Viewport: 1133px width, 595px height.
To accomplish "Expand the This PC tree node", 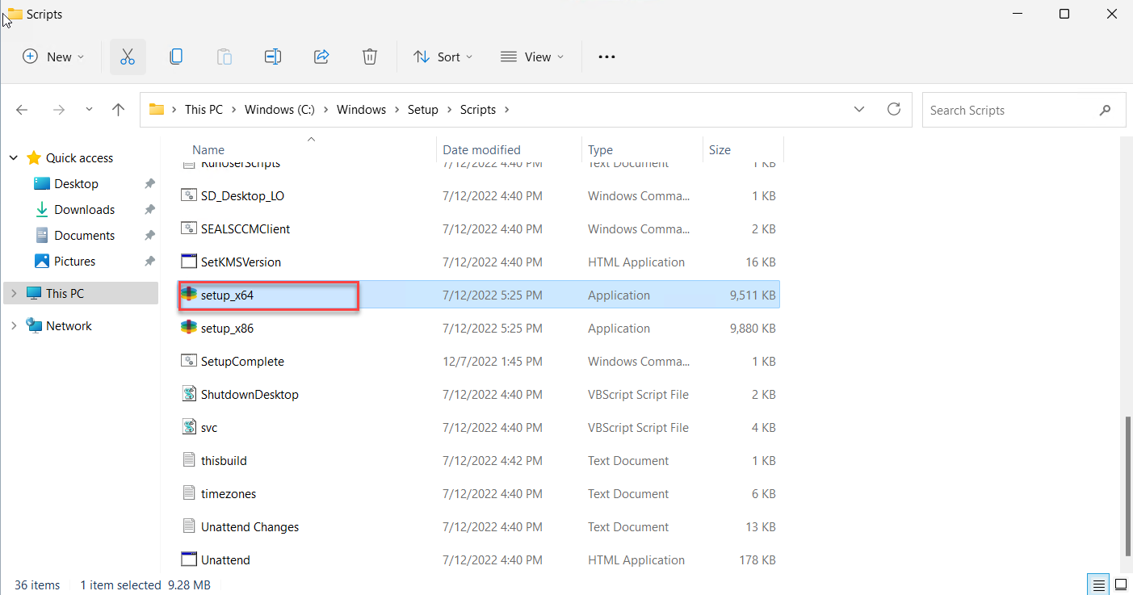I will tap(14, 293).
